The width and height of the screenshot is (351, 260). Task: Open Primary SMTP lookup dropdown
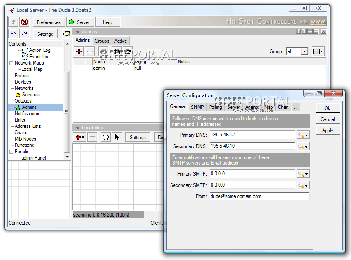click(x=303, y=173)
